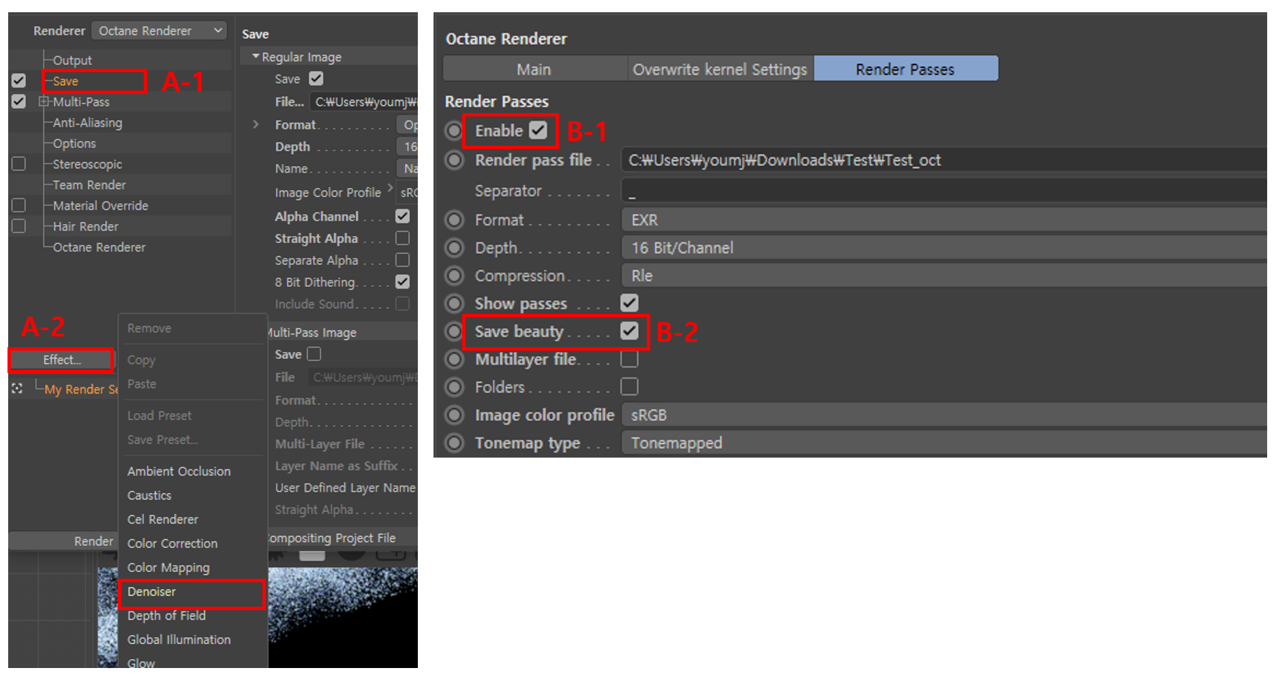Enable the Multi-Pass Image Save checkbox
The width and height of the screenshot is (1276, 683).
[314, 354]
